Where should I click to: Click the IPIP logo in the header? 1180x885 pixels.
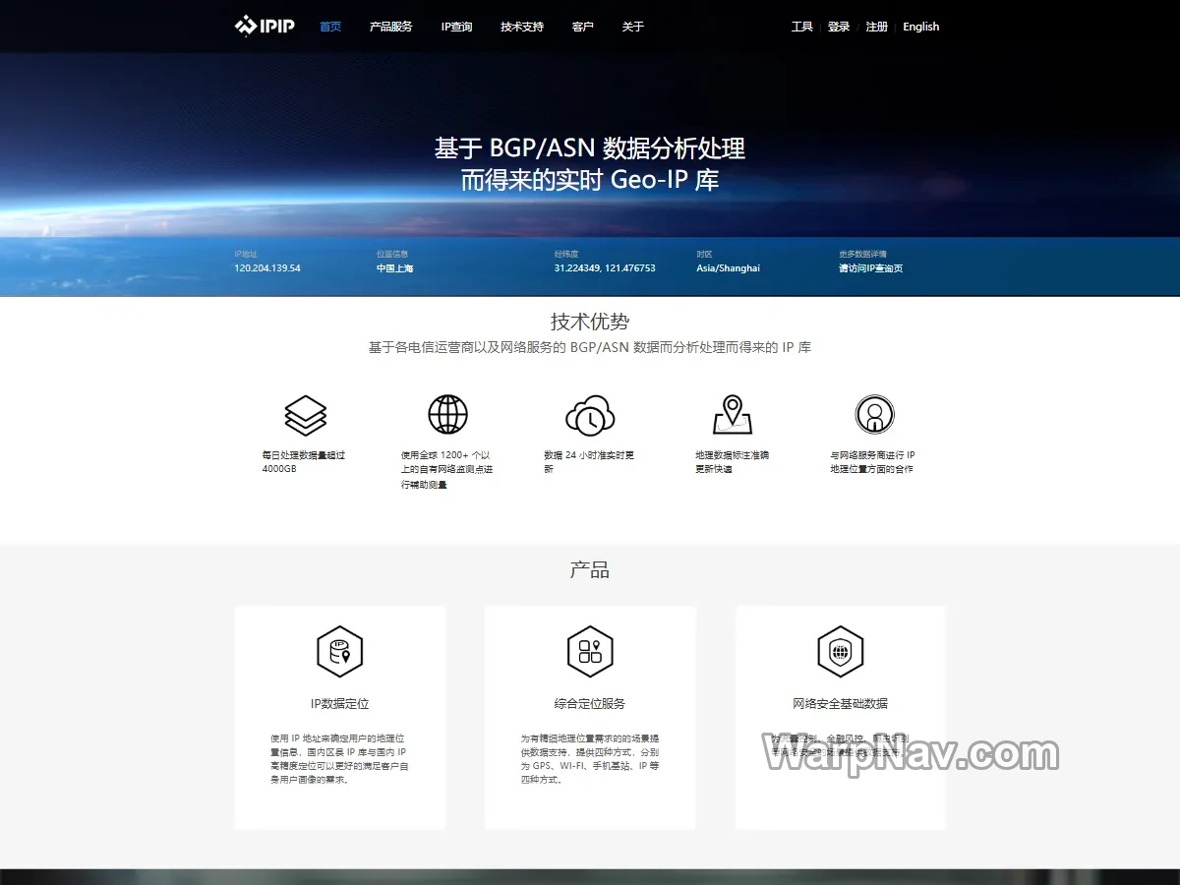point(265,27)
